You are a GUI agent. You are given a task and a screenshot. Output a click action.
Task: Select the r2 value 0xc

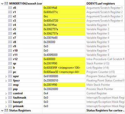point(46,16)
